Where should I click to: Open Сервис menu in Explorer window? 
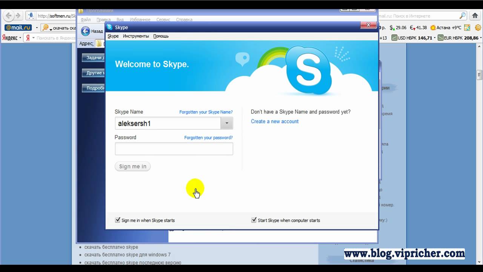[x=163, y=20]
